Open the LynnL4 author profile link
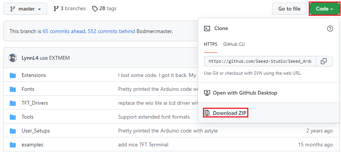This screenshot has width=341, height=152. click(30, 58)
